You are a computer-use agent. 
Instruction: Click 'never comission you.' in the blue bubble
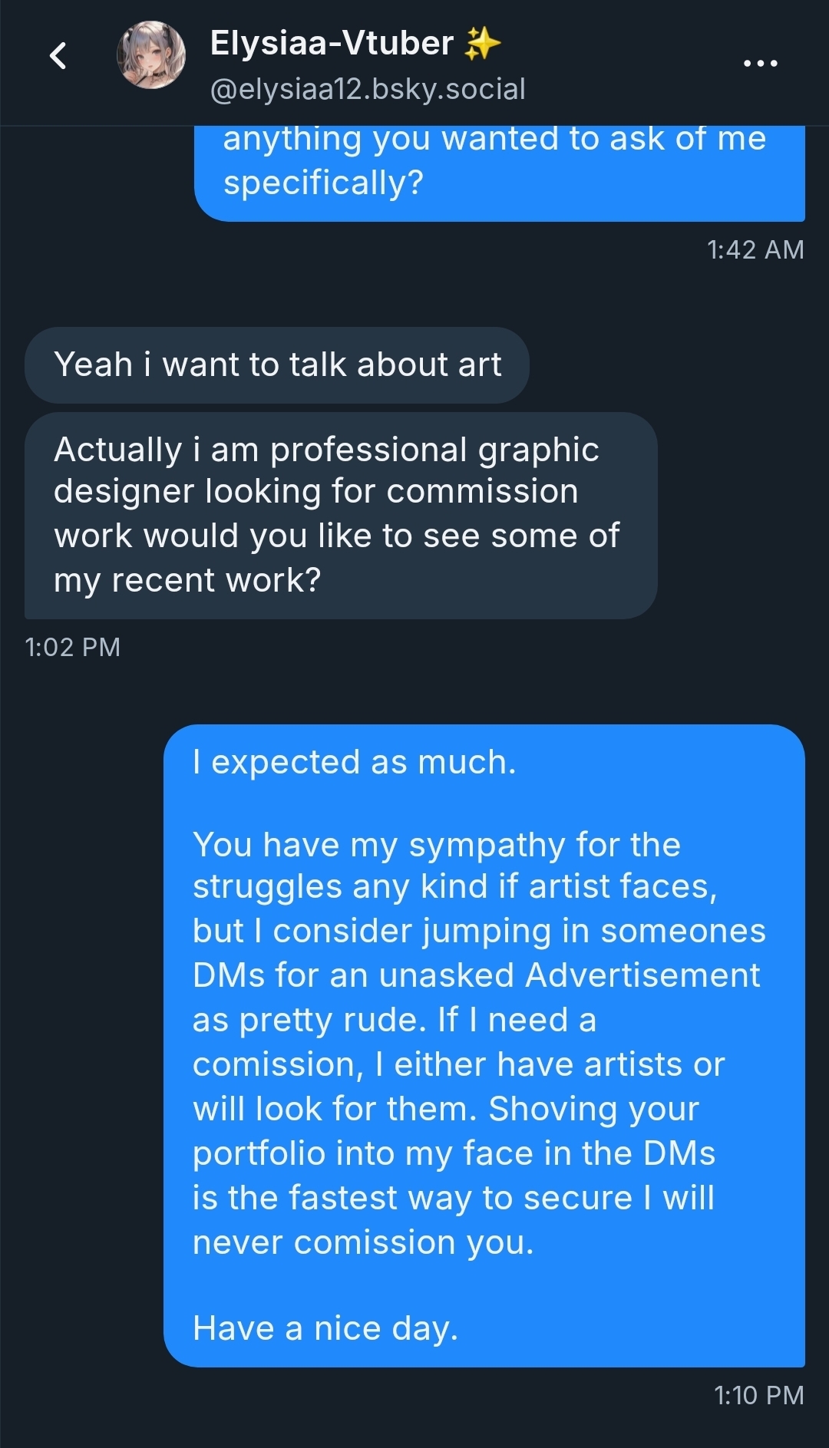point(363,1242)
